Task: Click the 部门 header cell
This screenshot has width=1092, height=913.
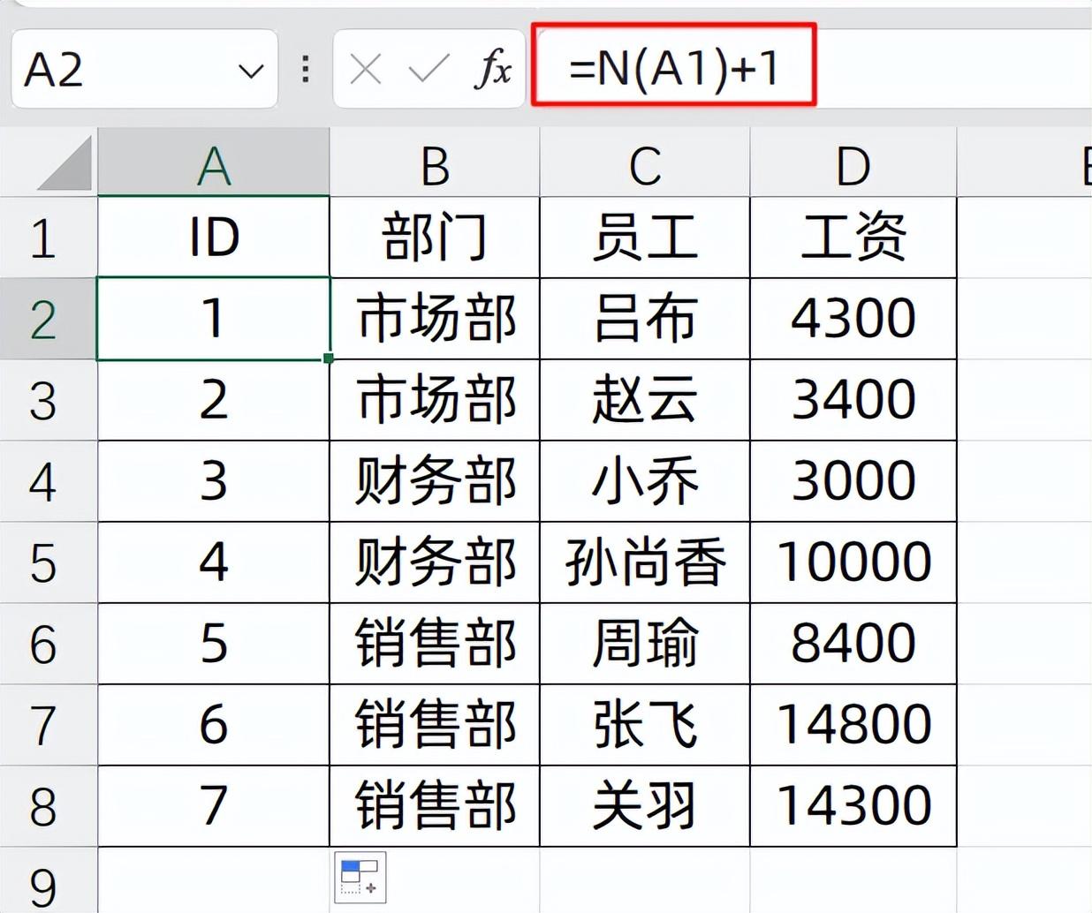Action: (x=435, y=238)
